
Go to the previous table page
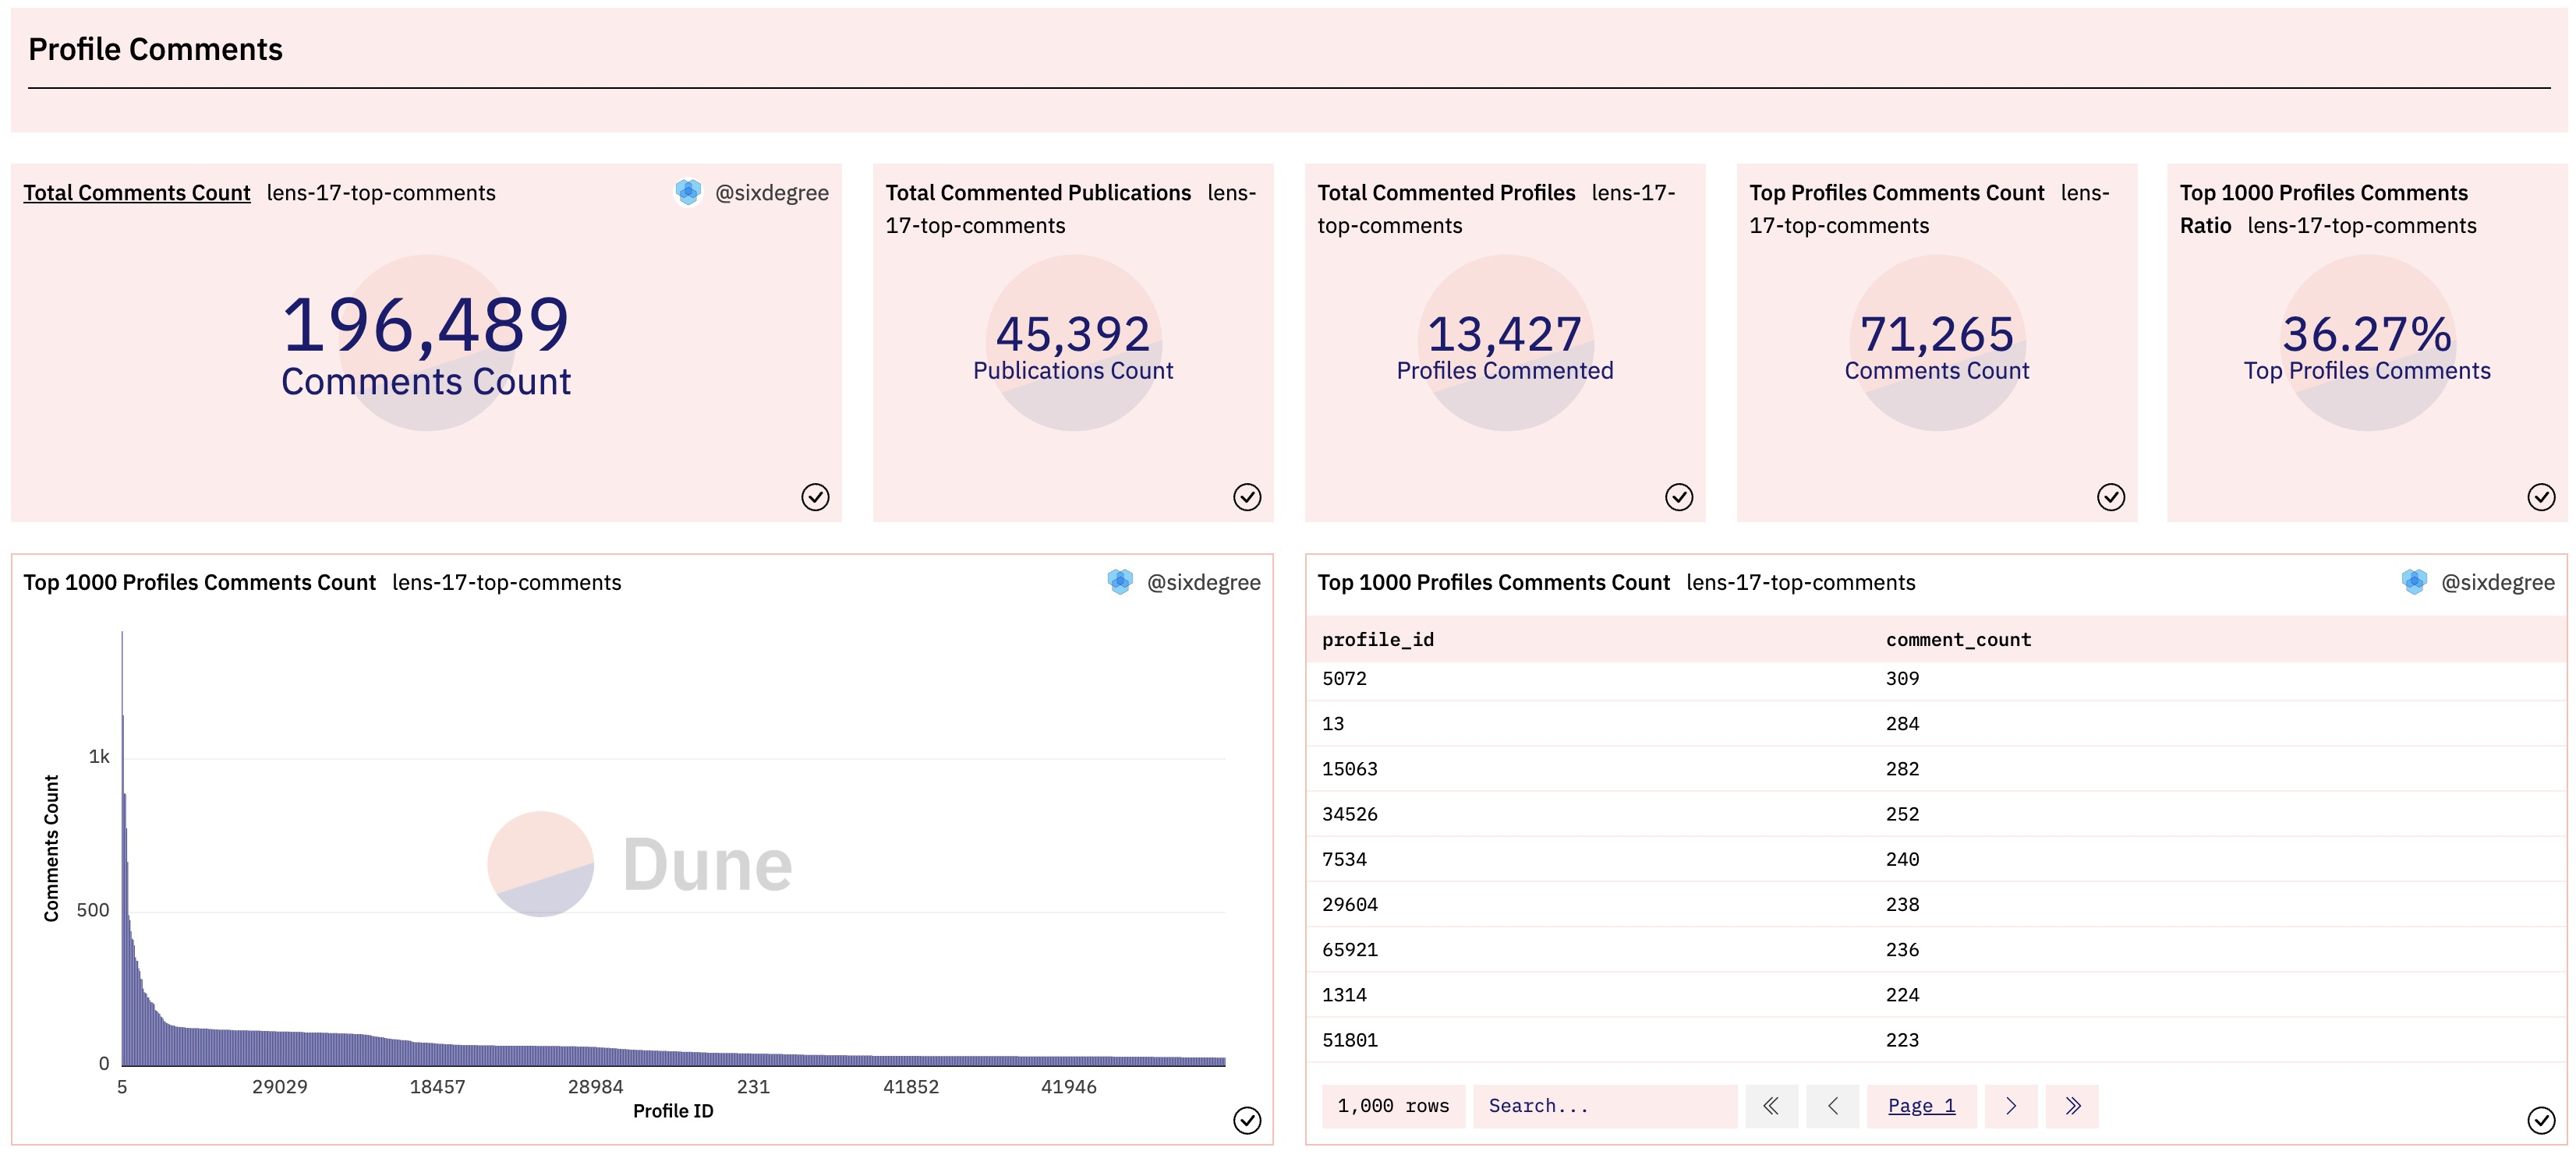(1832, 1105)
